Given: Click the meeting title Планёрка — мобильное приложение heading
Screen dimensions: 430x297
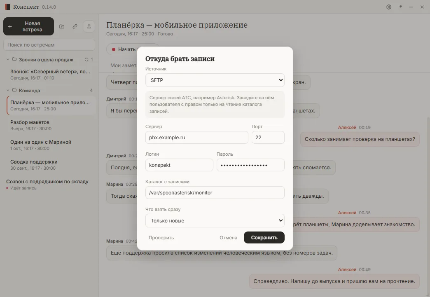Looking at the screenshot, I should pyautogui.click(x=177, y=25).
